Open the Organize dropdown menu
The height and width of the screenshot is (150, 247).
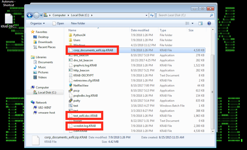[x=37, y=23]
